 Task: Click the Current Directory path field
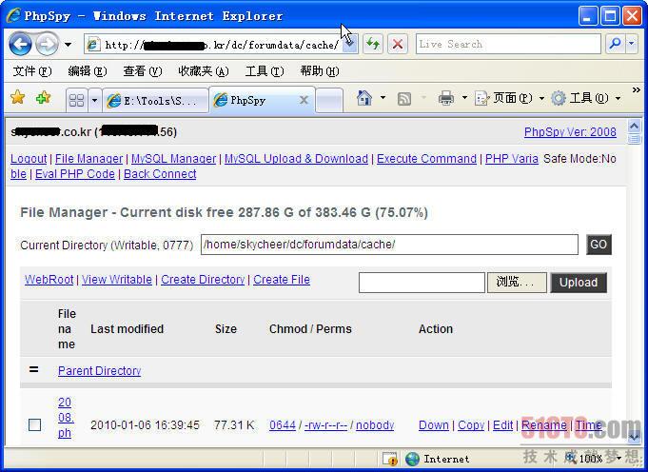[389, 245]
